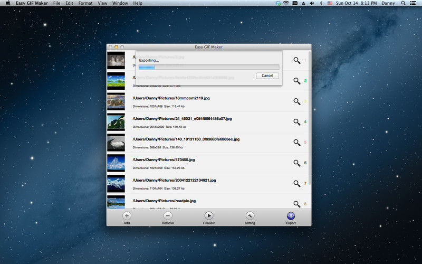
Task: Open Setting wrench icon
Action: 250,216
